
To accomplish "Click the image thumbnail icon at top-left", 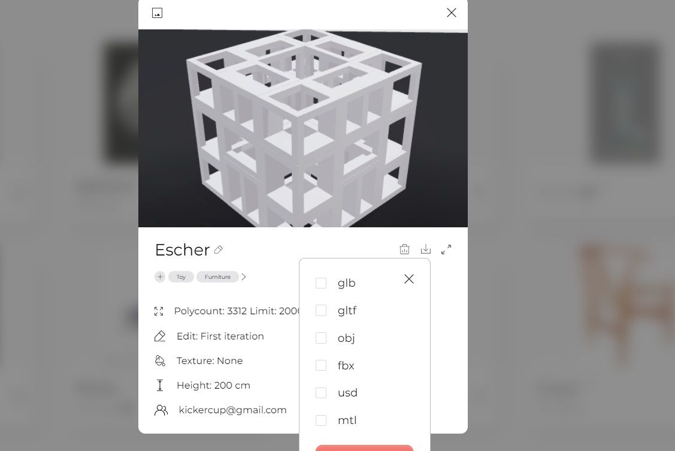I will [157, 13].
